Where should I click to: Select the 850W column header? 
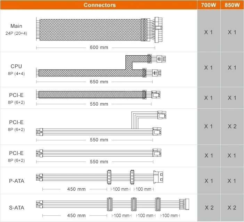coord(232,5)
